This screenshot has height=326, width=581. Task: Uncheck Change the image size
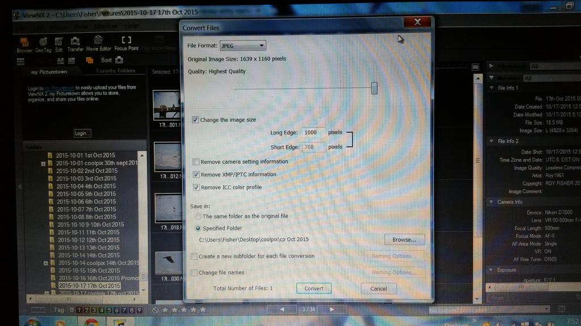[195, 120]
